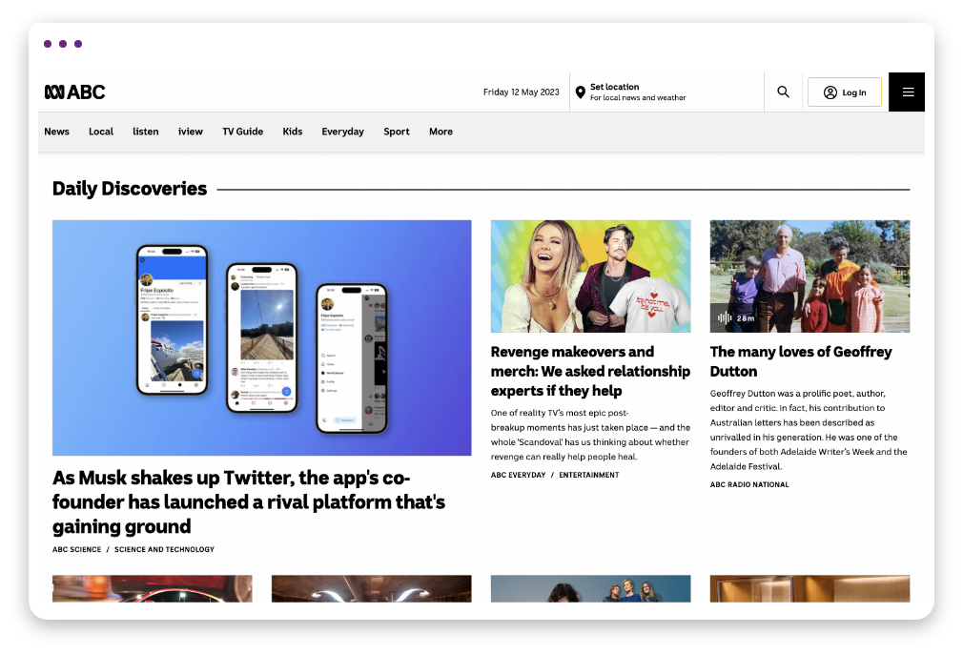Open search with the magnifying glass icon

(783, 92)
